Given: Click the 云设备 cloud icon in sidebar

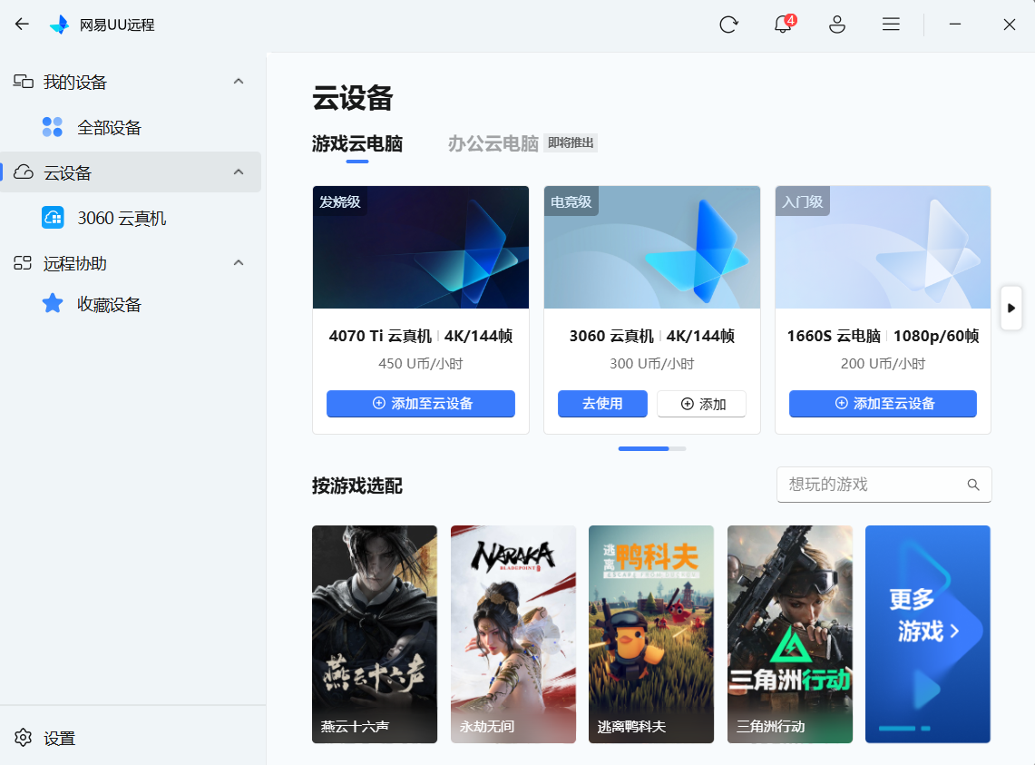Looking at the screenshot, I should [x=23, y=172].
